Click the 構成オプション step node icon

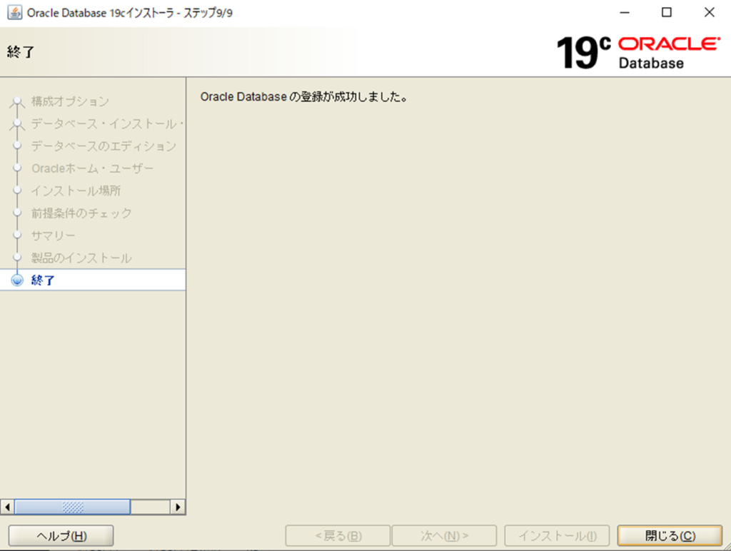18,102
